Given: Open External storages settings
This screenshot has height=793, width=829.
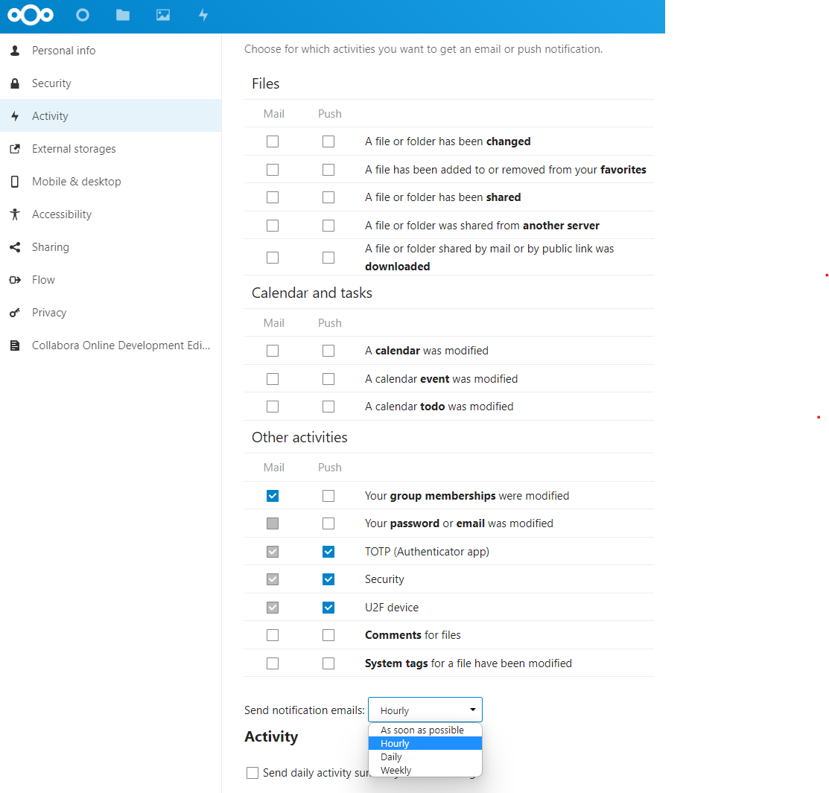Looking at the screenshot, I should (x=110, y=149).
